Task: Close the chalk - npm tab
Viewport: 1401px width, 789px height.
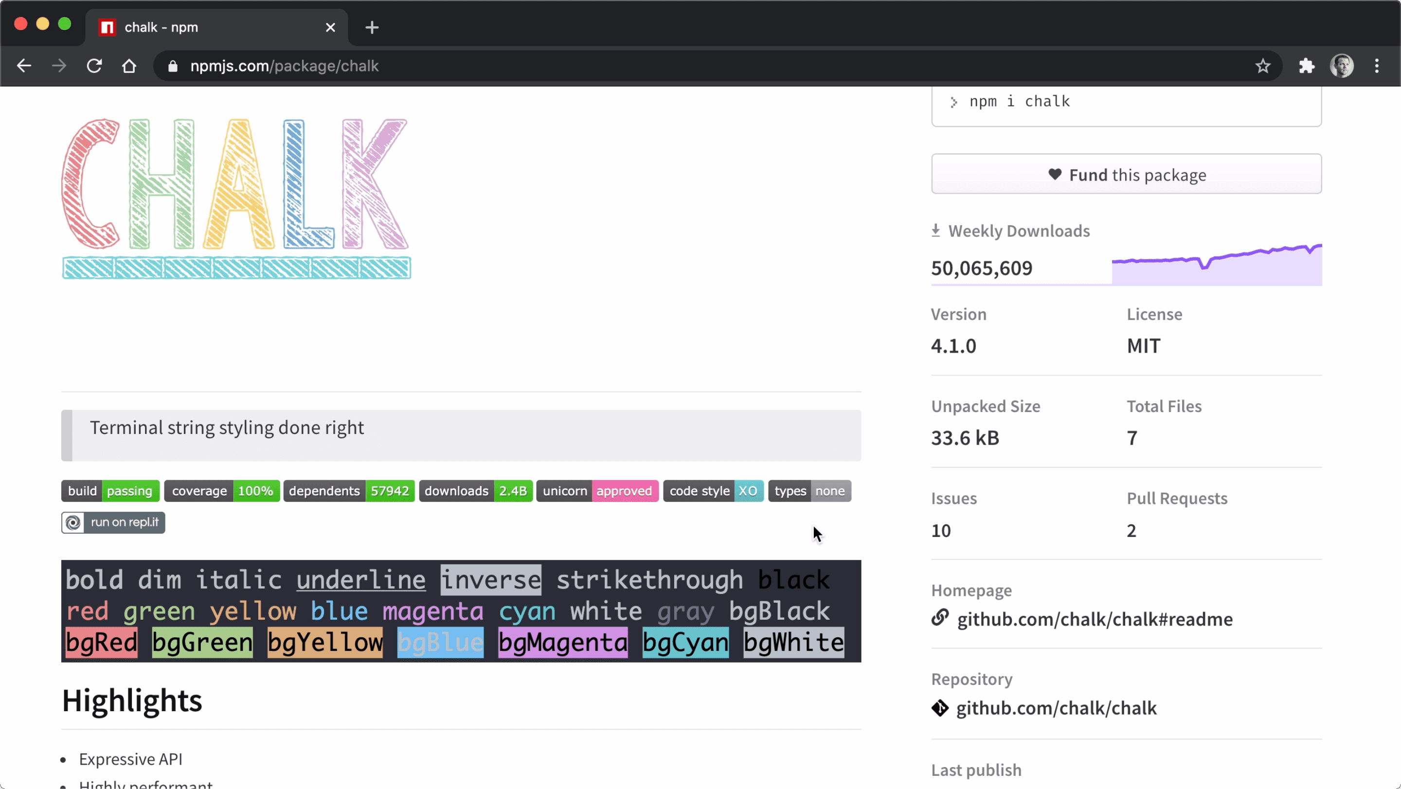Action: (x=330, y=27)
